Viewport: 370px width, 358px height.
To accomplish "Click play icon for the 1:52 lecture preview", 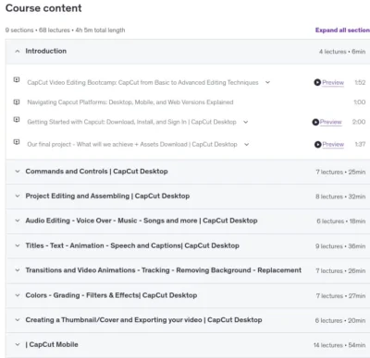I will (x=317, y=82).
